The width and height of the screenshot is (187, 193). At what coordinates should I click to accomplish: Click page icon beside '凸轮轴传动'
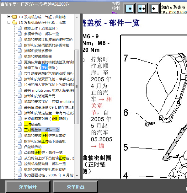(x=20, y=147)
